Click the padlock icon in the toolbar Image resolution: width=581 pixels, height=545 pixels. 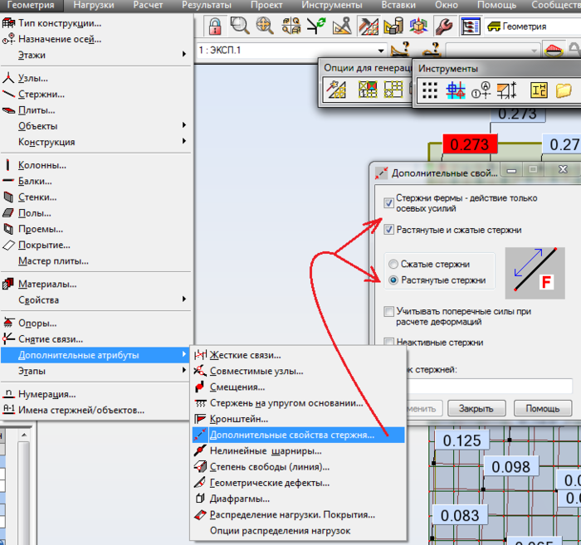click(x=214, y=27)
